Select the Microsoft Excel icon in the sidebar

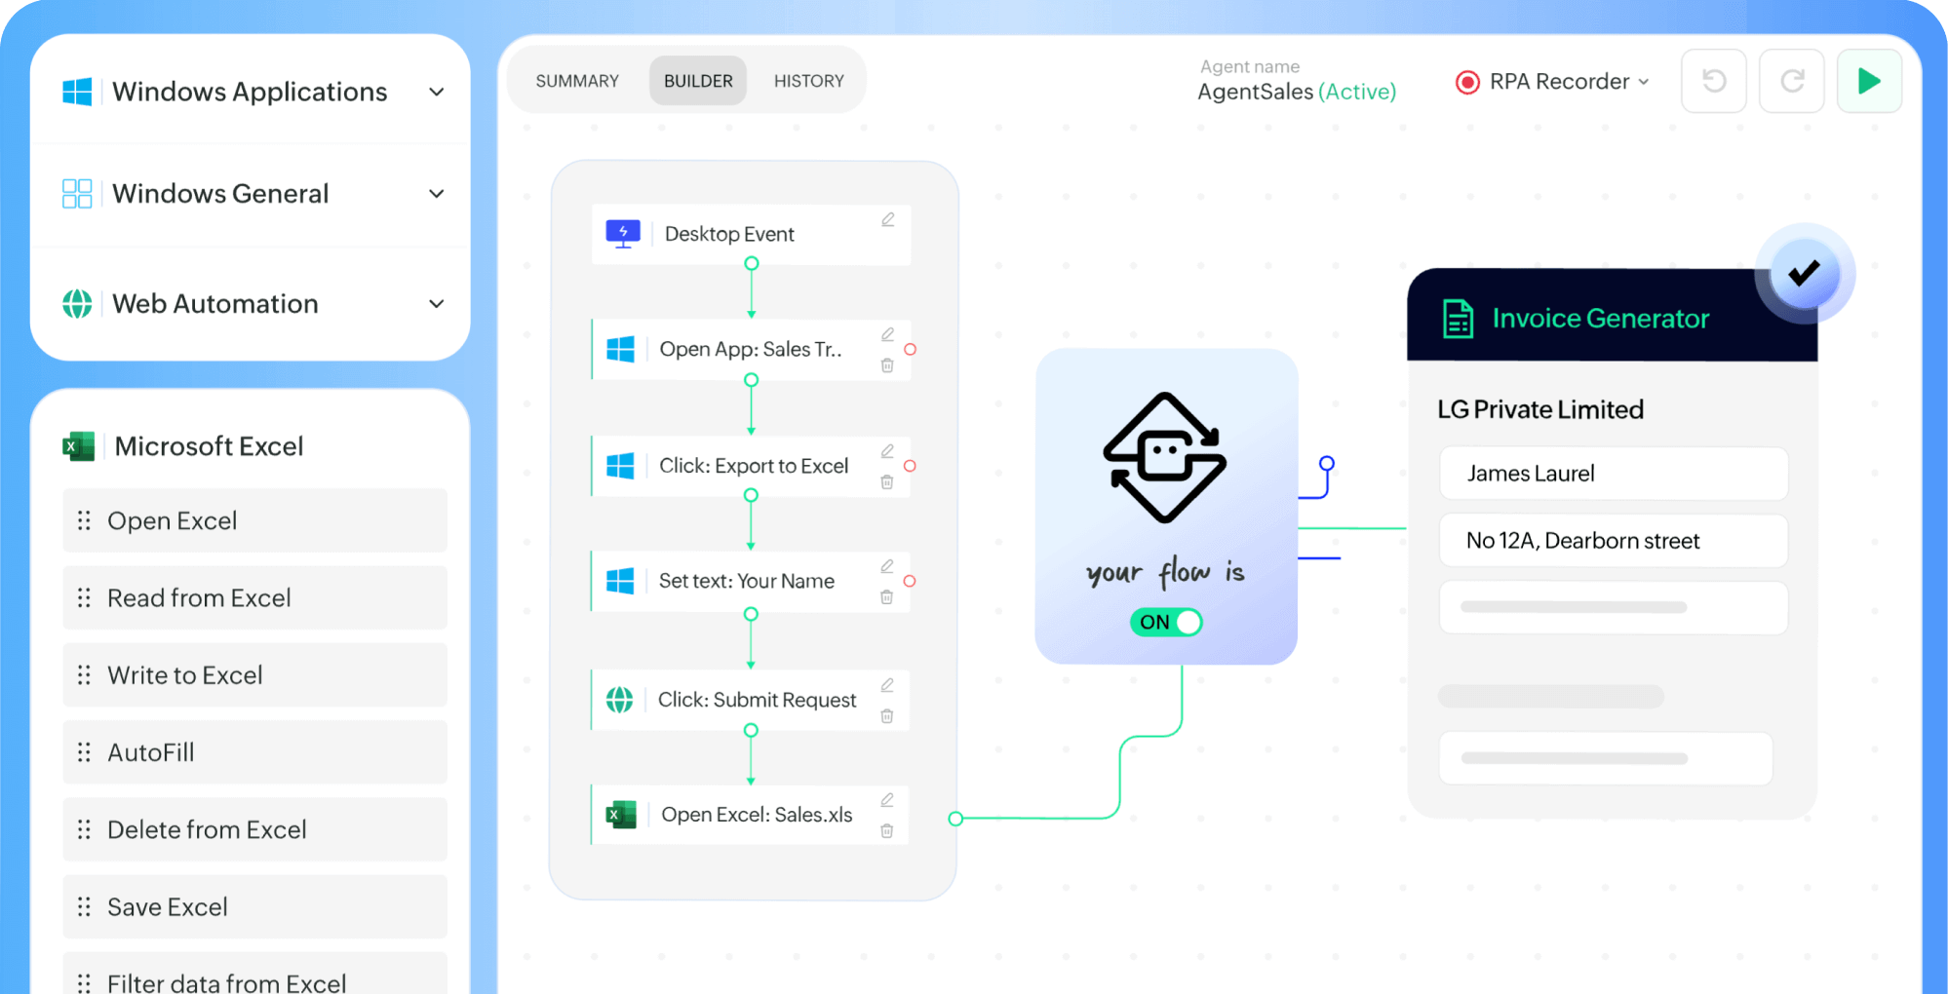[78, 445]
